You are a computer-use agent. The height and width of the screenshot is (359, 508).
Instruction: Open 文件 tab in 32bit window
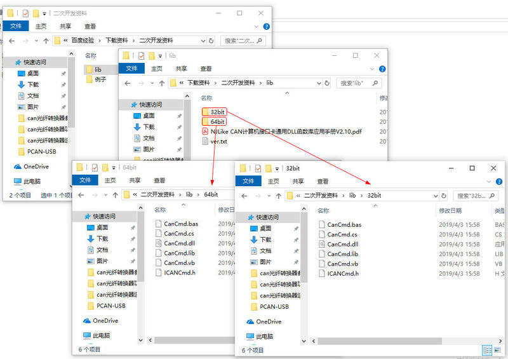(x=248, y=181)
